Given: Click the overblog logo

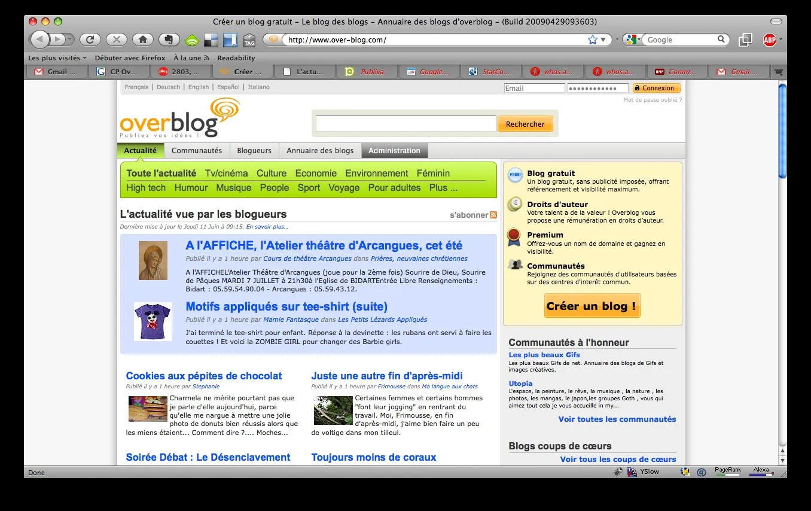Looking at the screenshot, I should click(179, 118).
